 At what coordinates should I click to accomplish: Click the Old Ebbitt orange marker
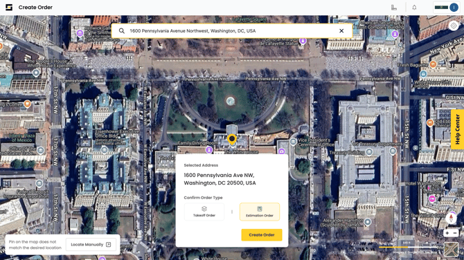pos(430,122)
